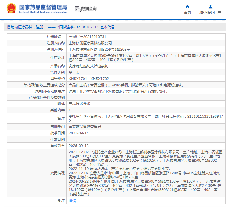Click the 适用范围 value text

click(118, 91)
